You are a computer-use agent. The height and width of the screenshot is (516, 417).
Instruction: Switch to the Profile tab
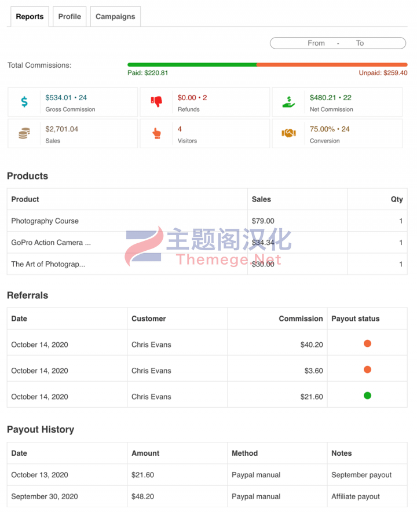[x=69, y=16]
